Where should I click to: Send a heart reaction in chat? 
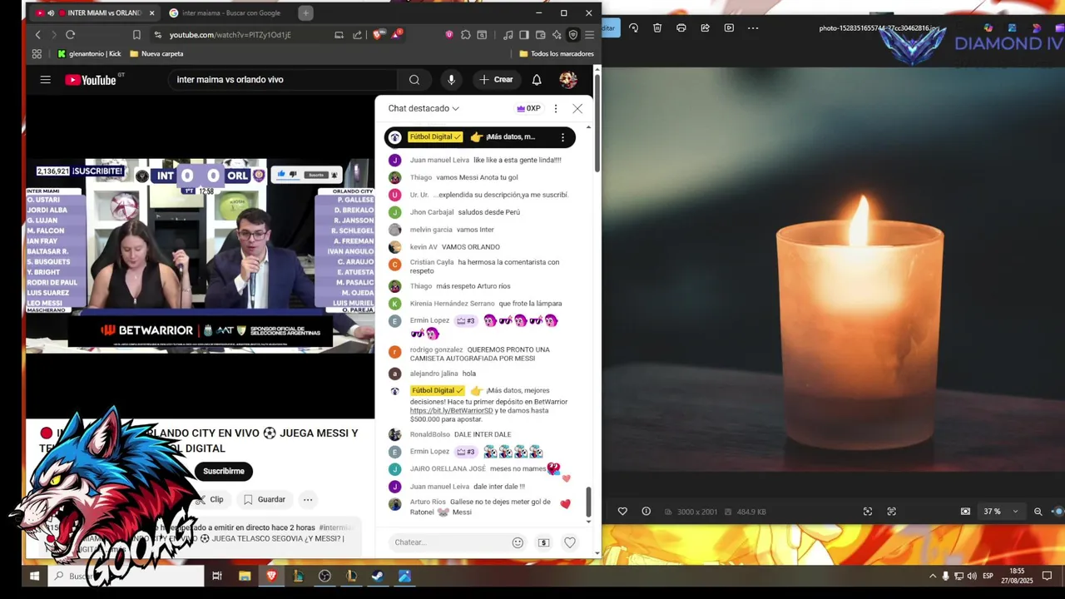(570, 542)
